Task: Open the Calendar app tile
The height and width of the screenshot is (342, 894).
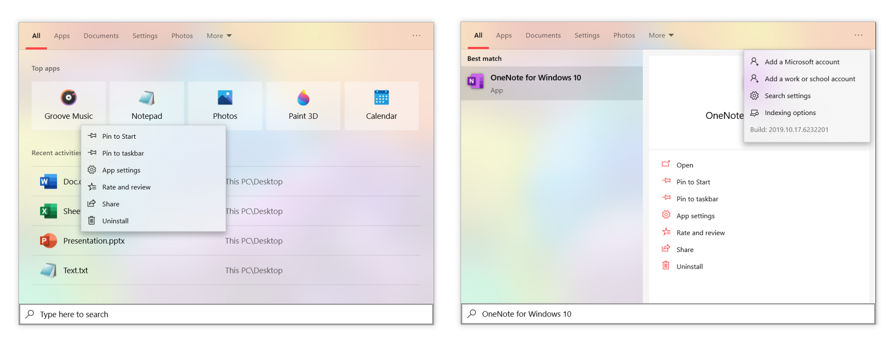Action: pos(381,106)
